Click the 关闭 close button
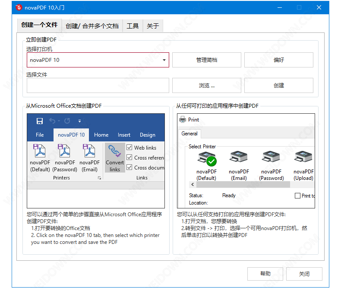Screen dimensions: 341x288 click(304, 274)
